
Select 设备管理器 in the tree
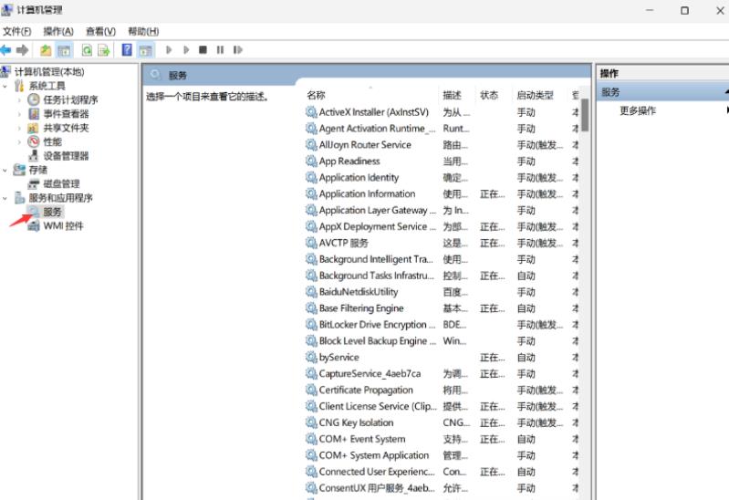click(x=66, y=156)
